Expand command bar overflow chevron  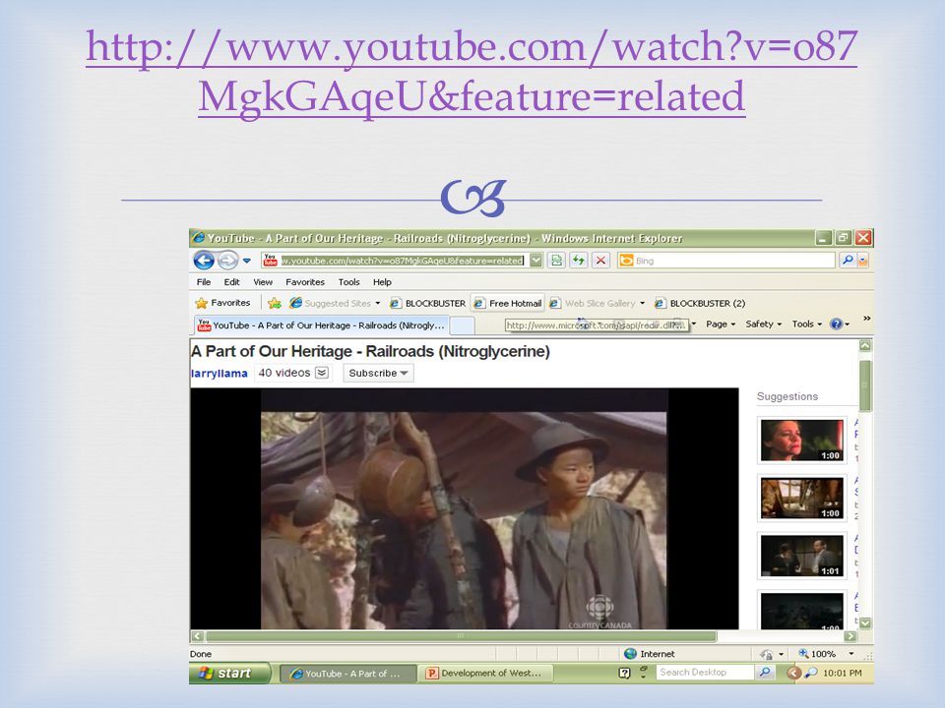coord(866,319)
